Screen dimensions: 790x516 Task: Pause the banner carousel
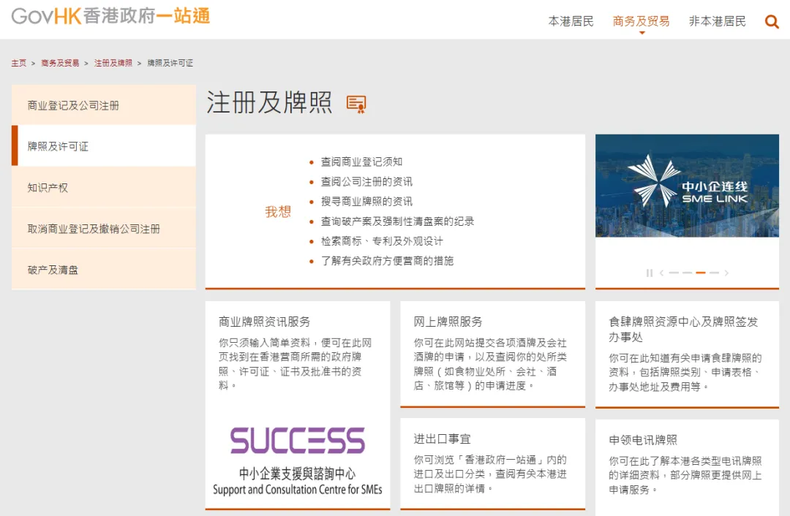pos(649,273)
